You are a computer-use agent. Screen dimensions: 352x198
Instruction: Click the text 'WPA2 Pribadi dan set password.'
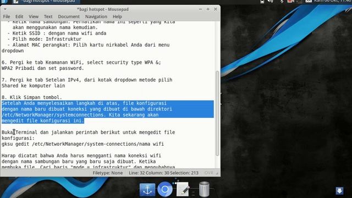pos(43,68)
